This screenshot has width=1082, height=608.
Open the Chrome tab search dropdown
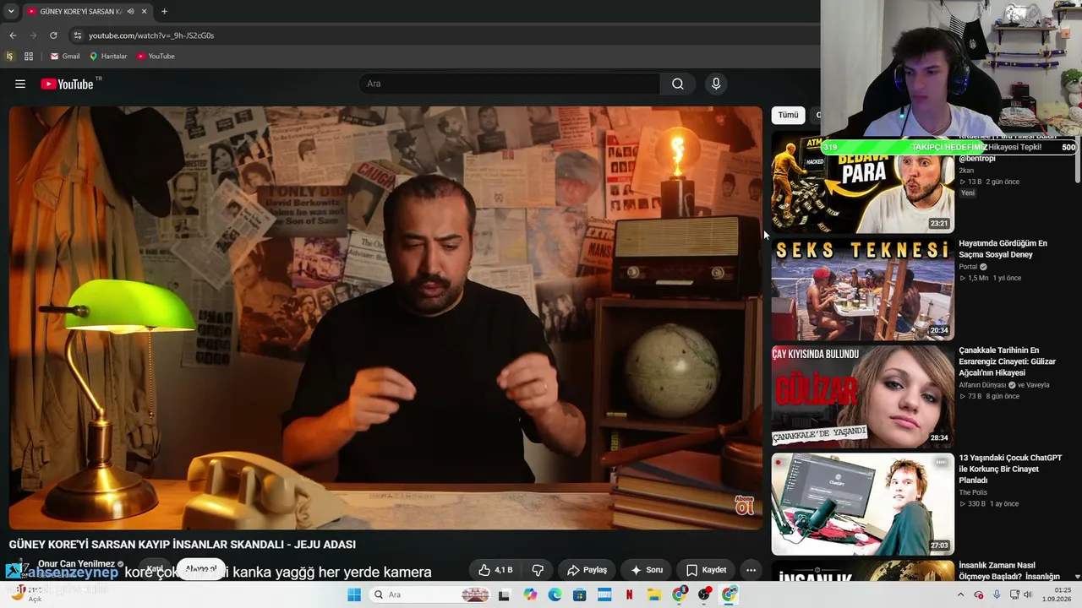[x=11, y=11]
